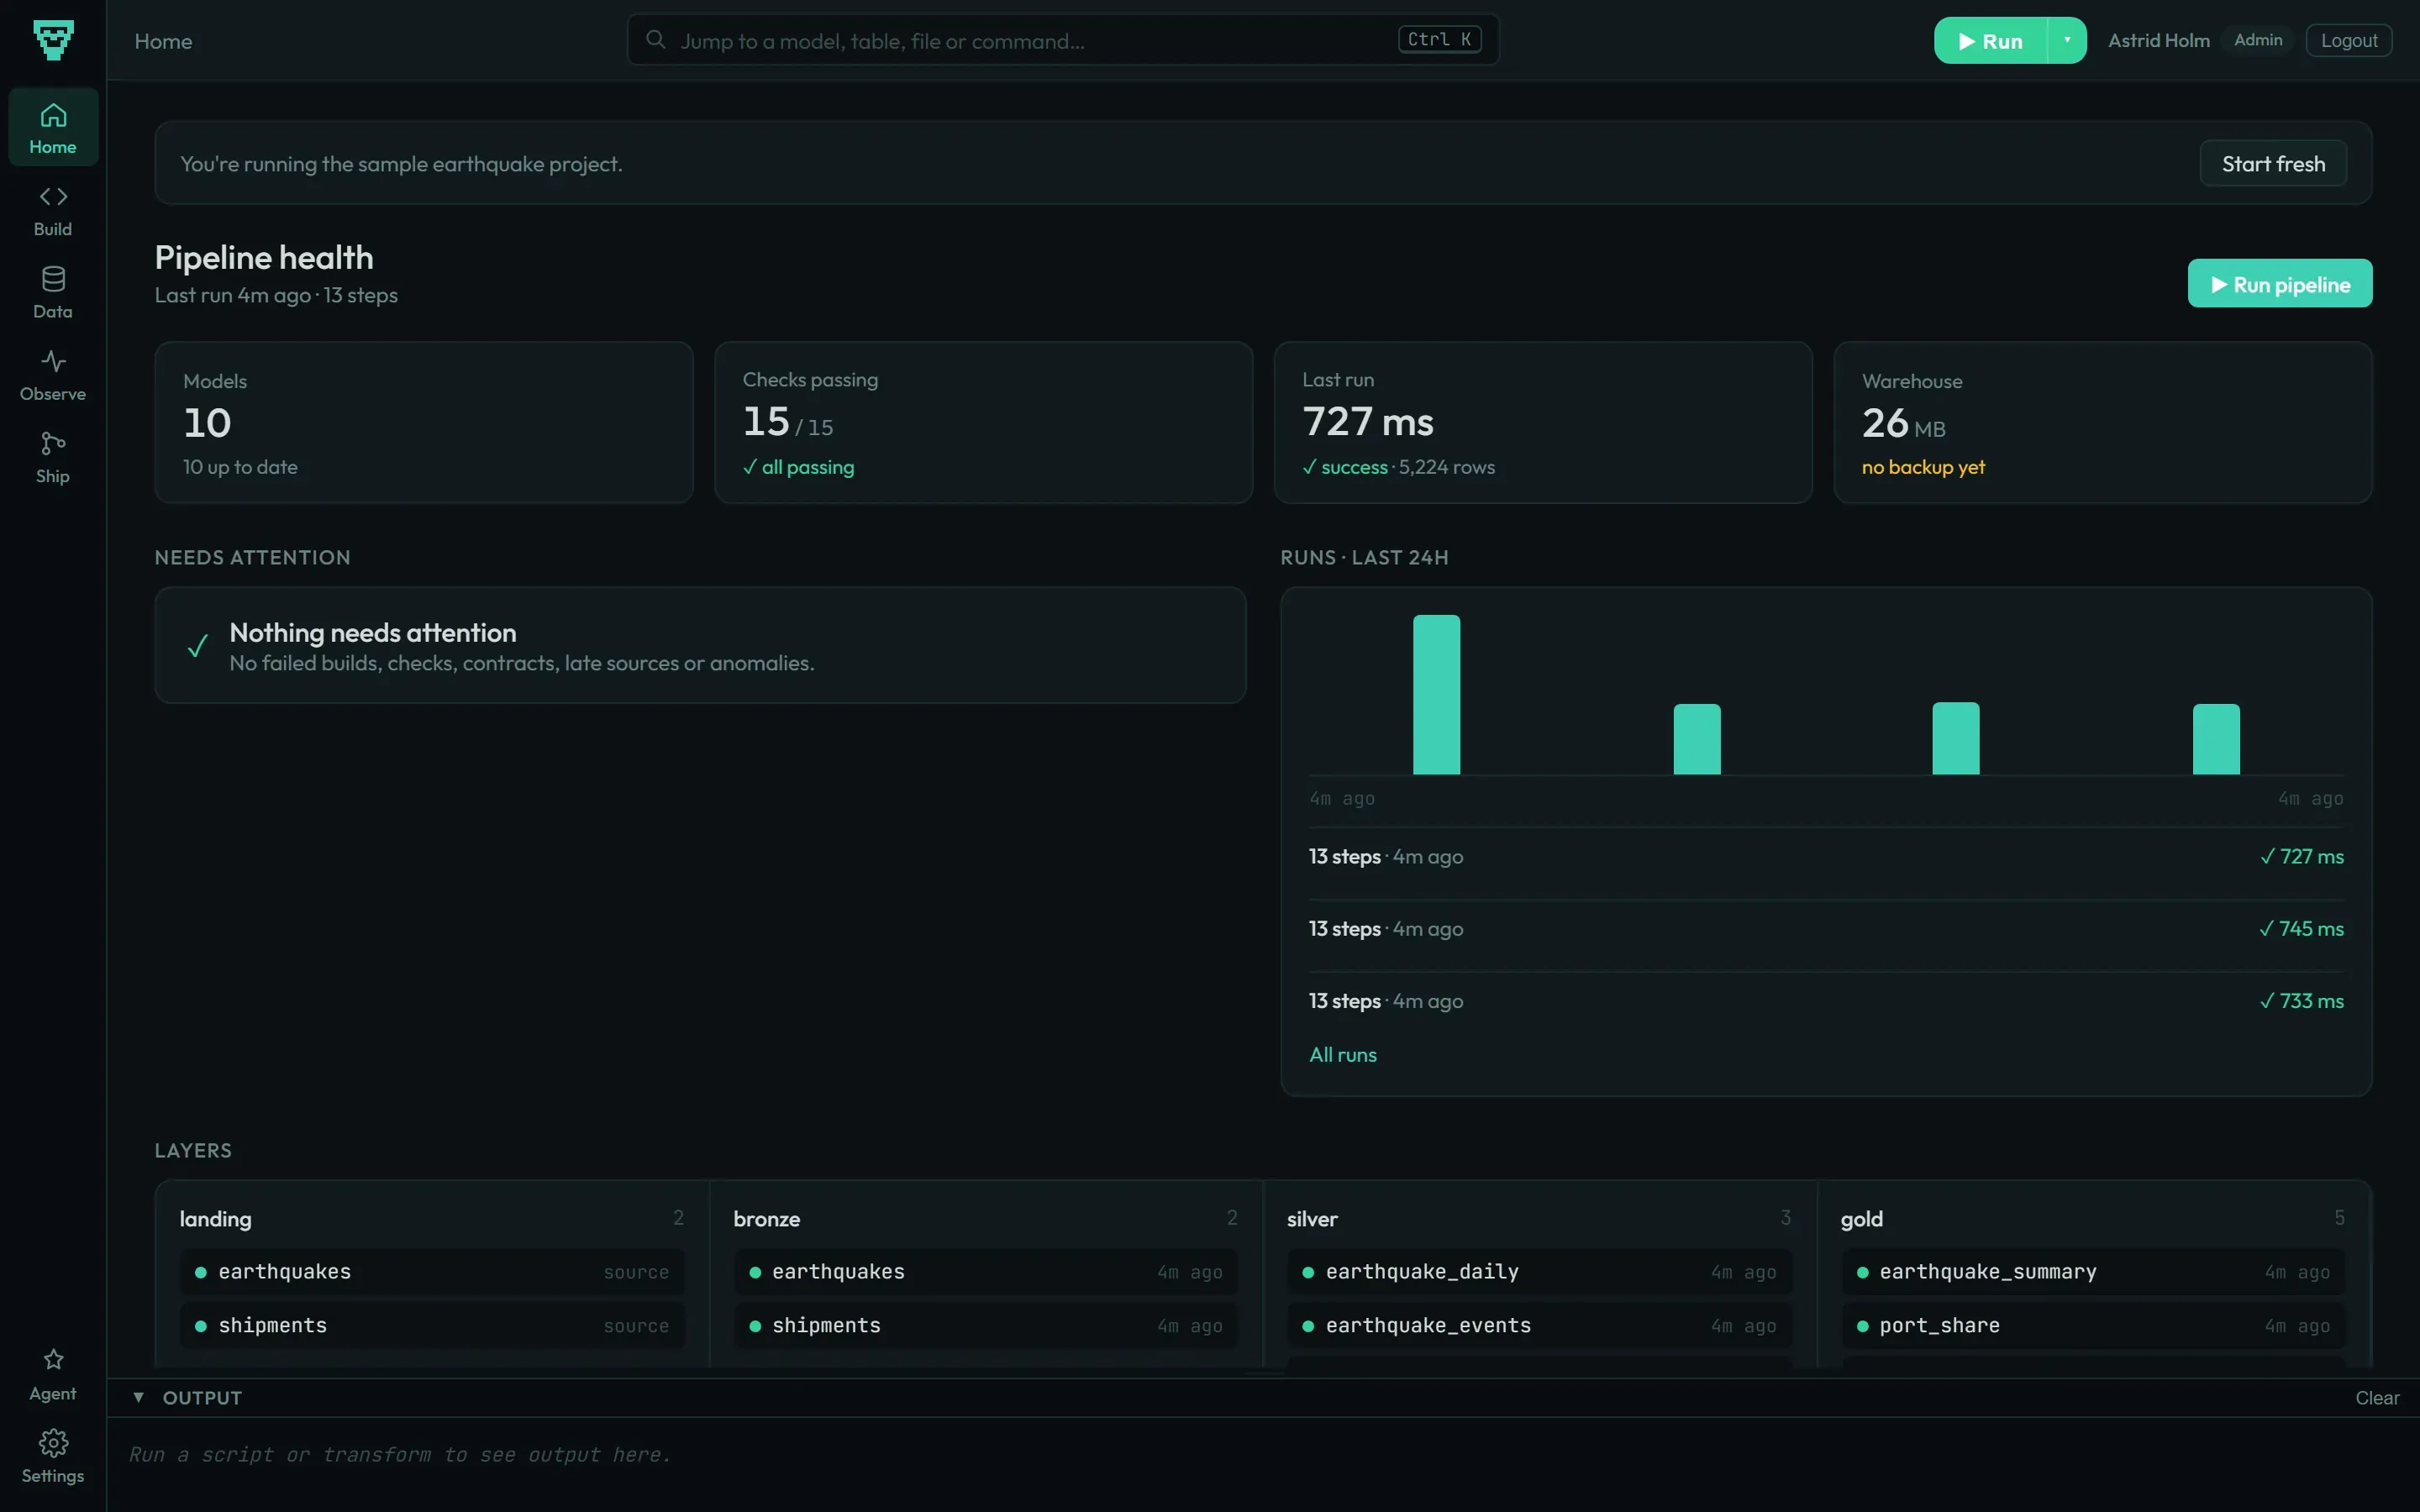The height and width of the screenshot is (1512, 2420).
Task: Click the 'no backup yet' warning text
Action: (1923, 467)
